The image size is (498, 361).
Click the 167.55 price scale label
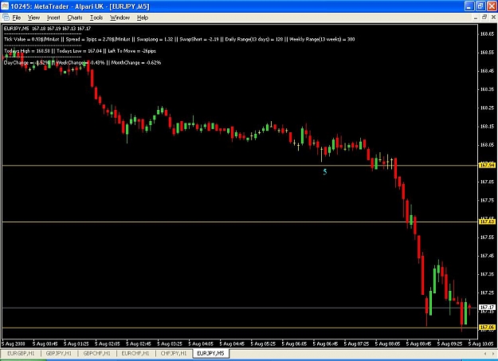click(x=487, y=237)
